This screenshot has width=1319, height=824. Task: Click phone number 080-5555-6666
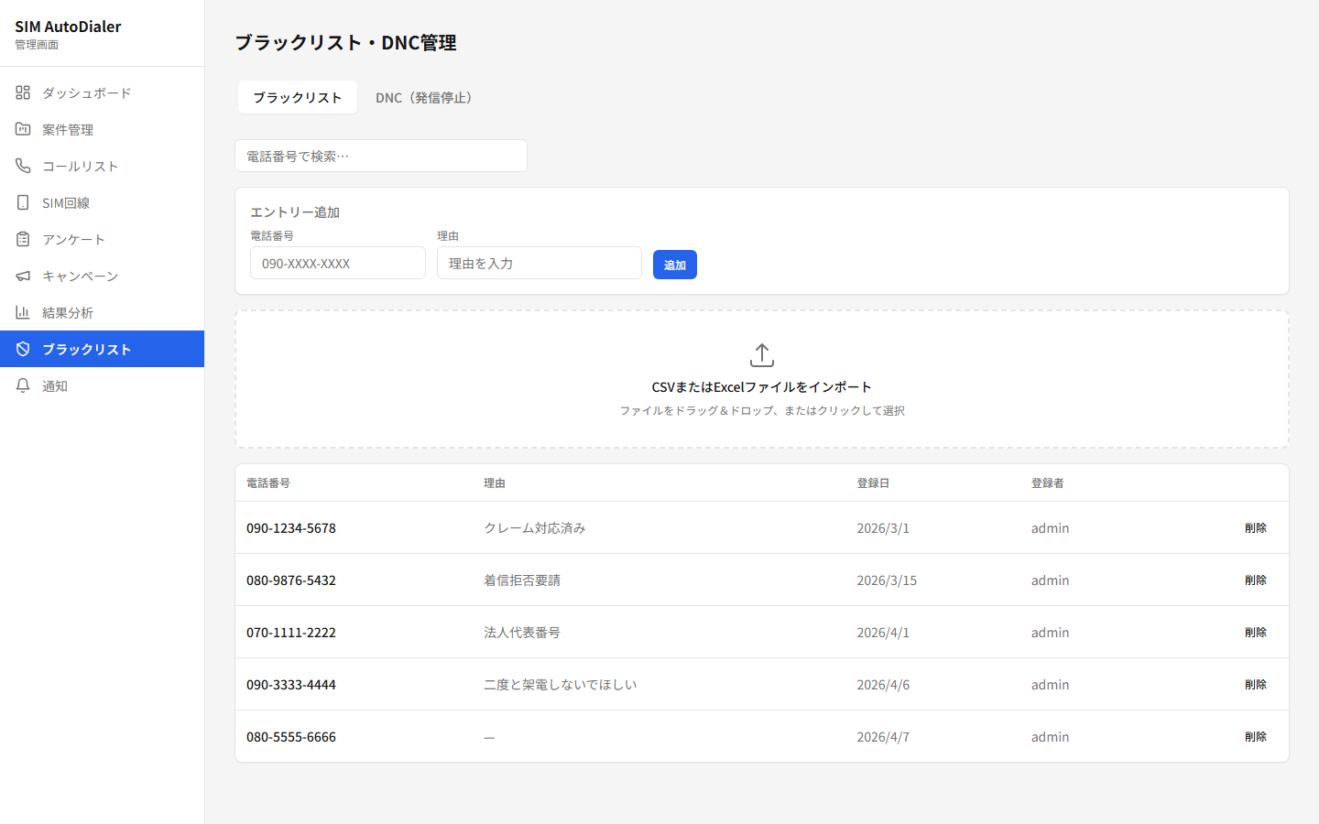(291, 737)
